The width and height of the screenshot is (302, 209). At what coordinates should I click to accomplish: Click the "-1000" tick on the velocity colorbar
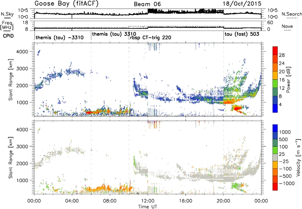tap(287, 183)
